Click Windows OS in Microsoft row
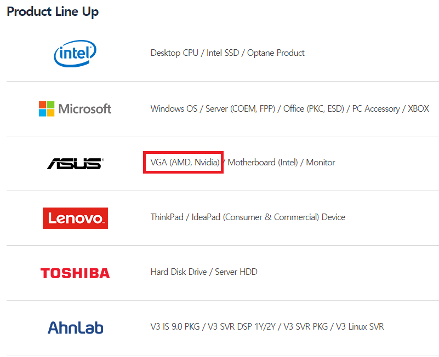This screenshot has width=439, height=357. pos(174,109)
